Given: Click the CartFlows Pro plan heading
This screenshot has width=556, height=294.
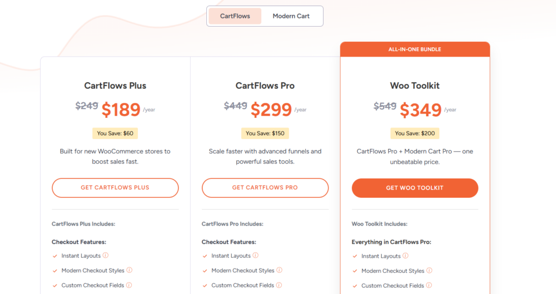Looking at the screenshot, I should pos(265,86).
